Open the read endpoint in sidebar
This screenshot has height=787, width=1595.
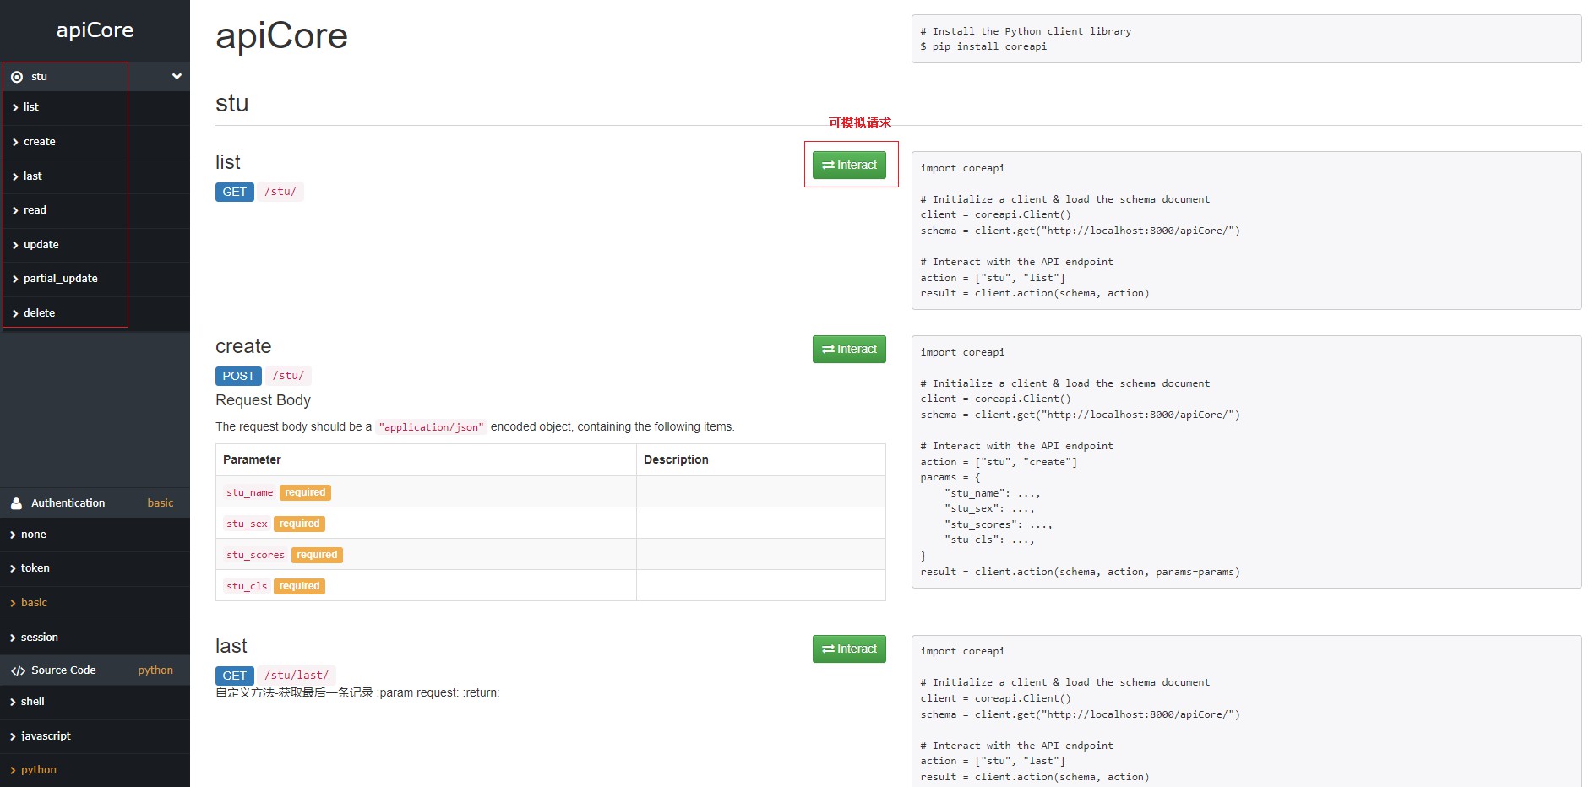click(x=35, y=210)
